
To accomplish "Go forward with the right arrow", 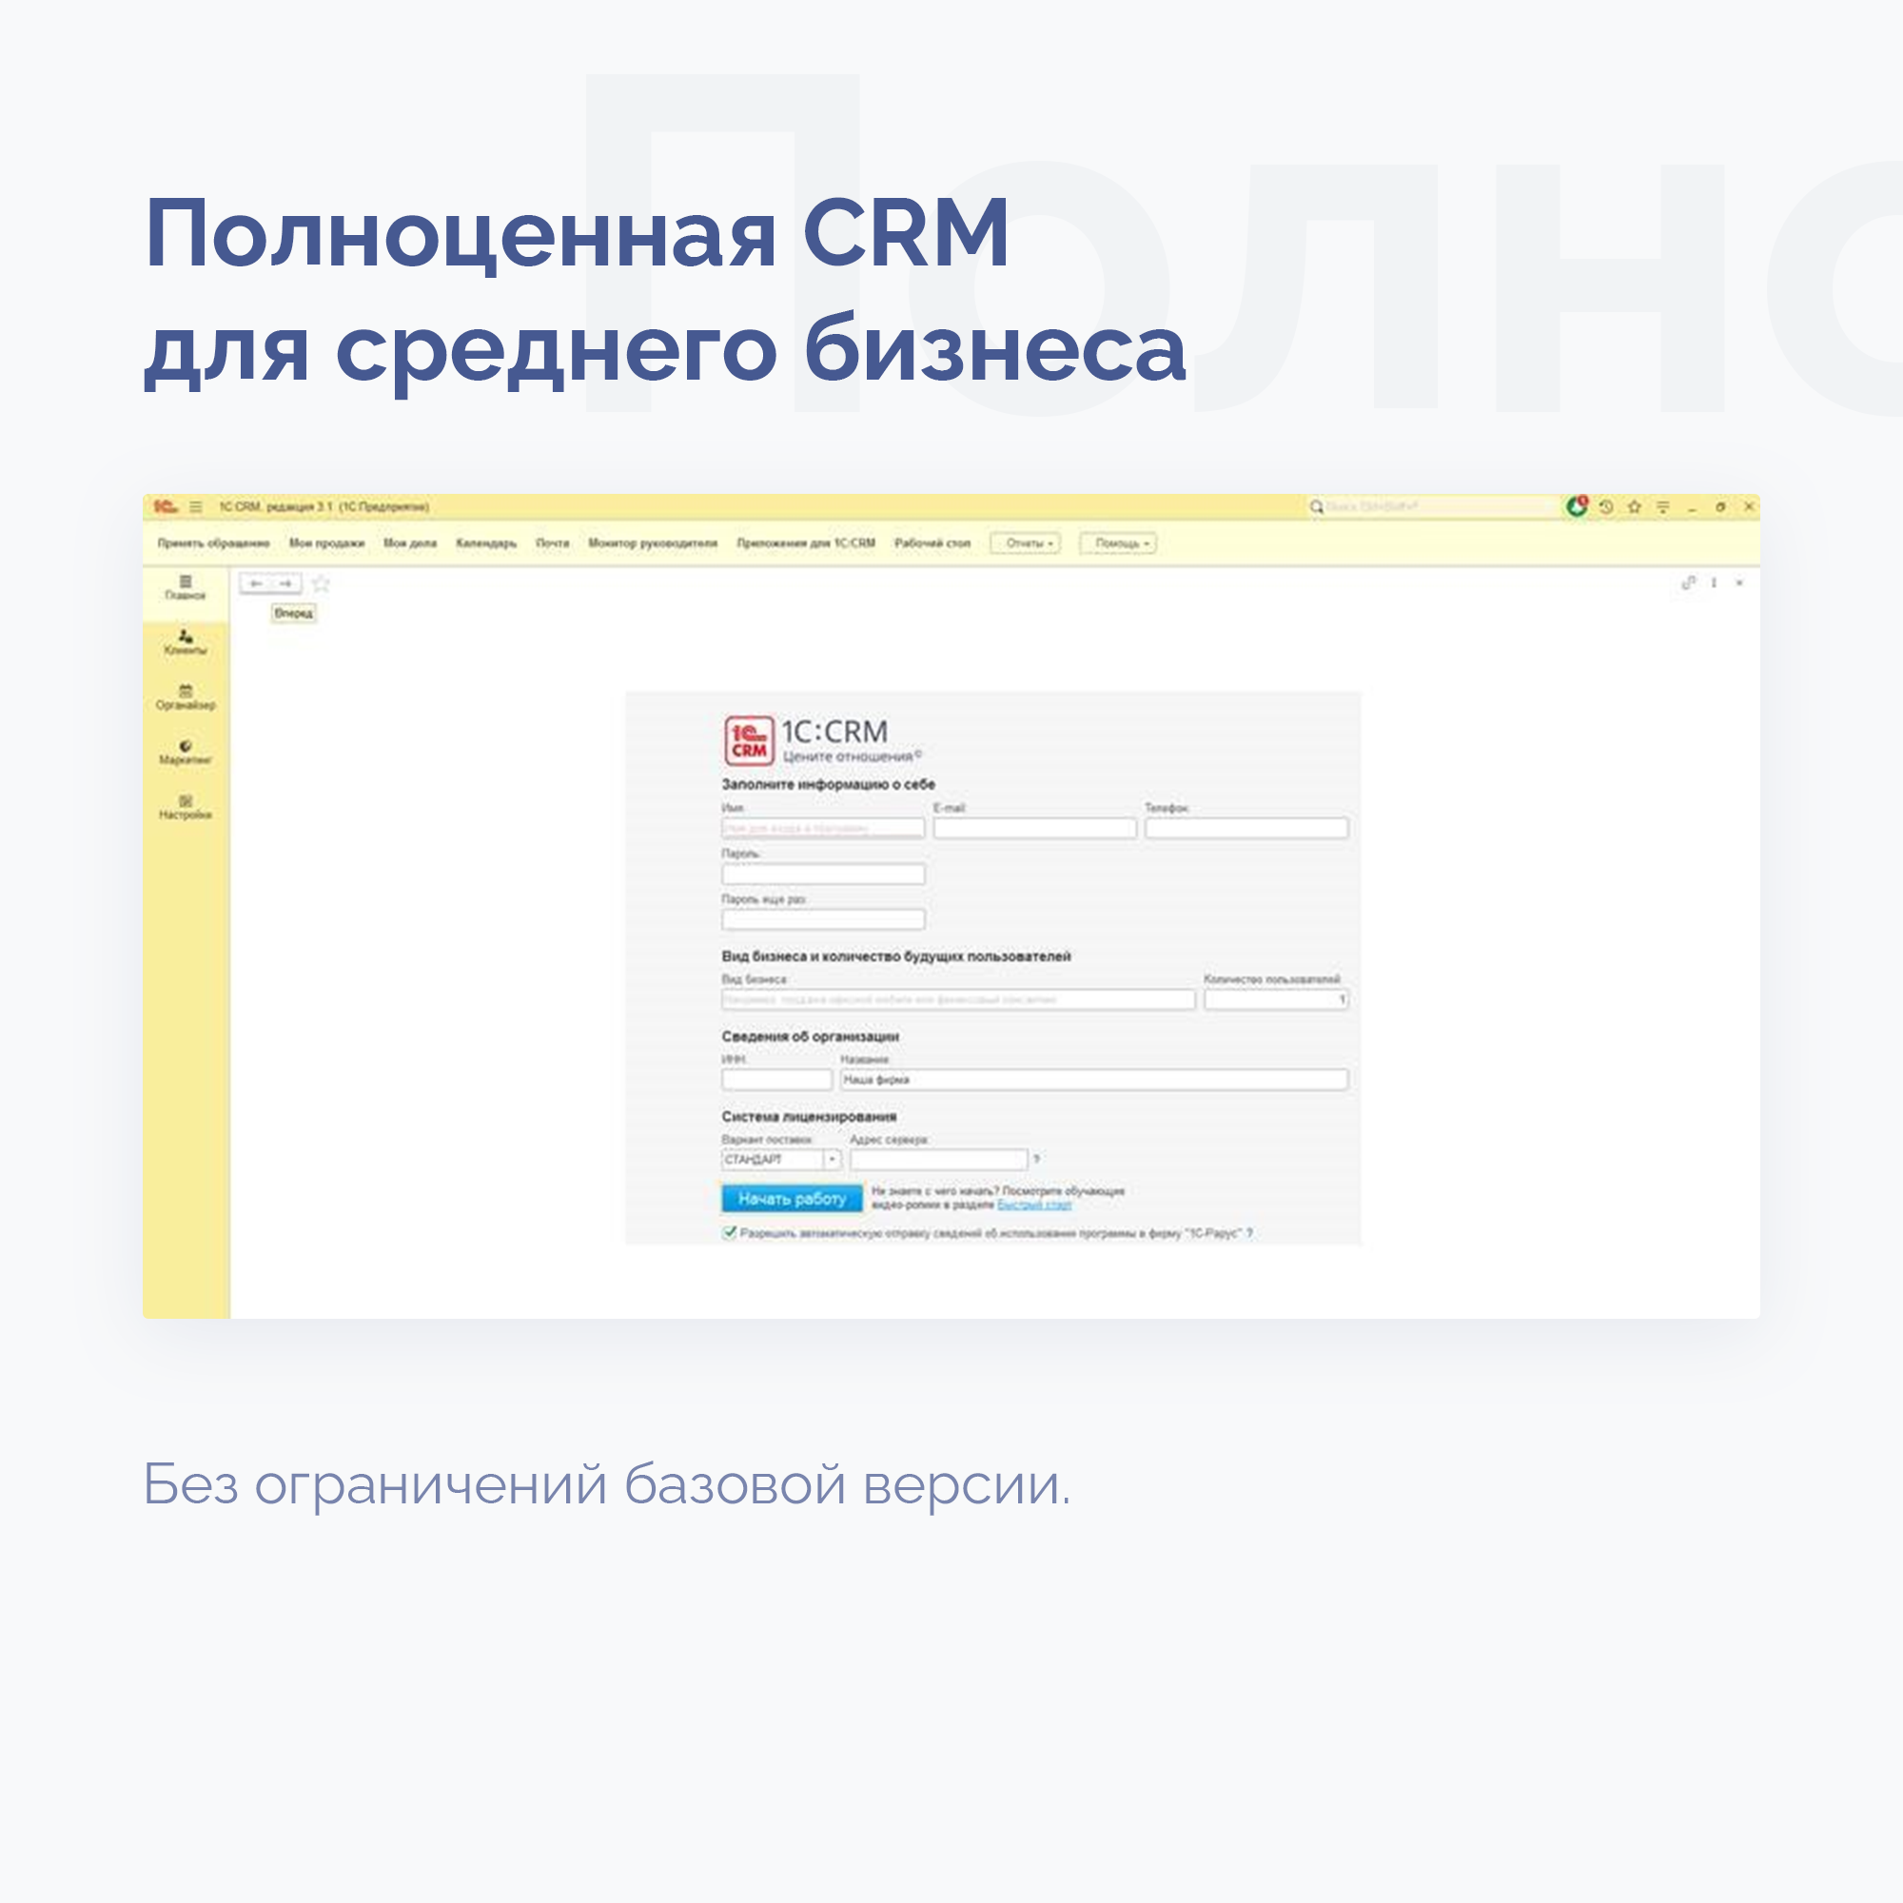I will tap(285, 584).
